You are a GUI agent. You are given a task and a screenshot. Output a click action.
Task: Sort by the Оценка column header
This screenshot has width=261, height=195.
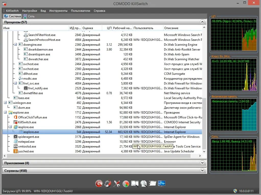(x=92, y=28)
